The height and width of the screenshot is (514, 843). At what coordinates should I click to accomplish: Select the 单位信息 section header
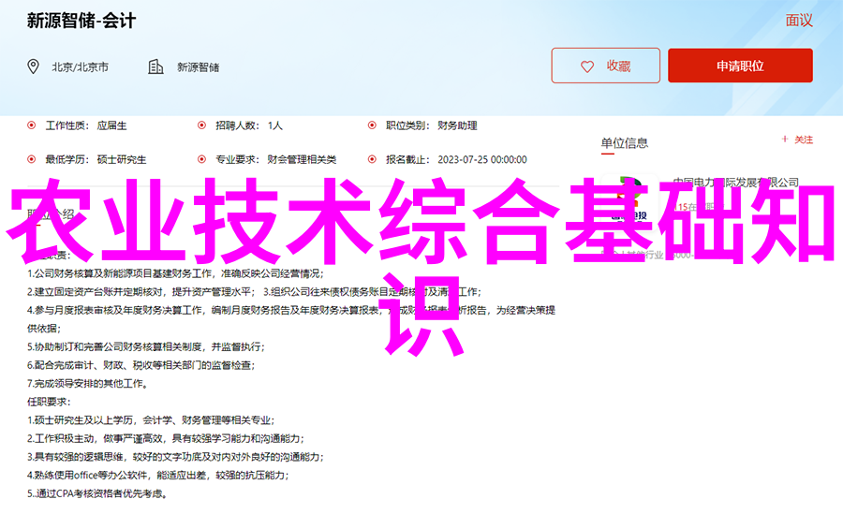coord(624,143)
